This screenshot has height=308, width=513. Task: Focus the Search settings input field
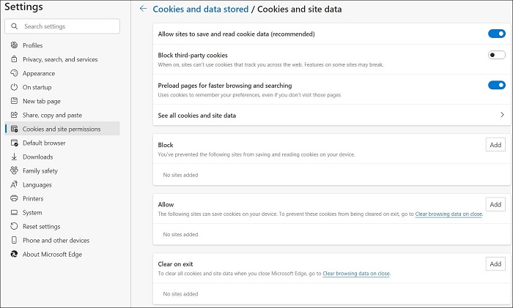(62, 26)
